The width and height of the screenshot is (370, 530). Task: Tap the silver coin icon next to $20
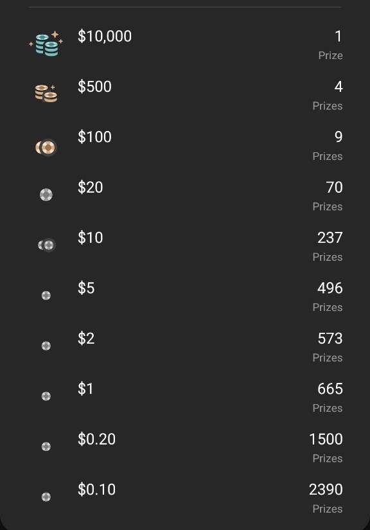[x=46, y=194]
